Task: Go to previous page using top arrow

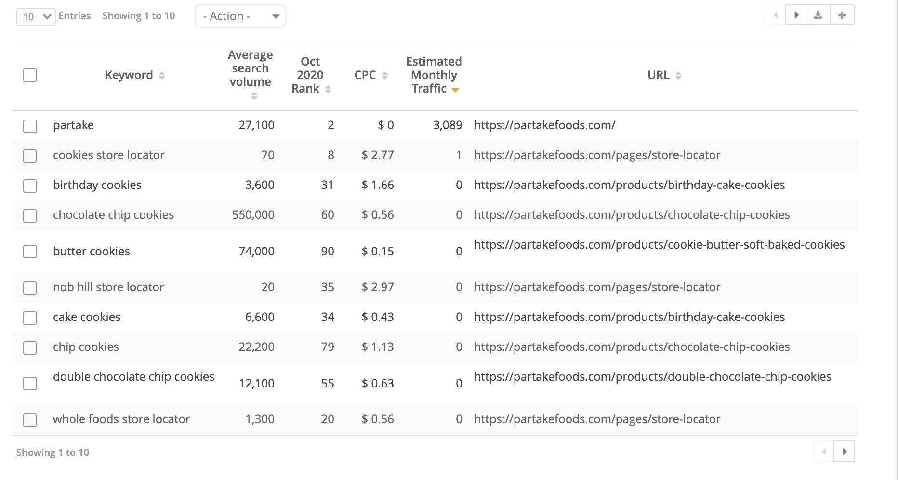Action: 776,15
